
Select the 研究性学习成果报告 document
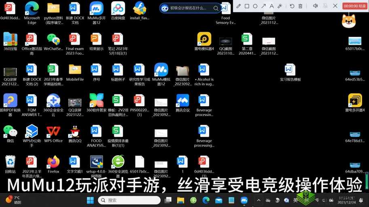pos(140,75)
